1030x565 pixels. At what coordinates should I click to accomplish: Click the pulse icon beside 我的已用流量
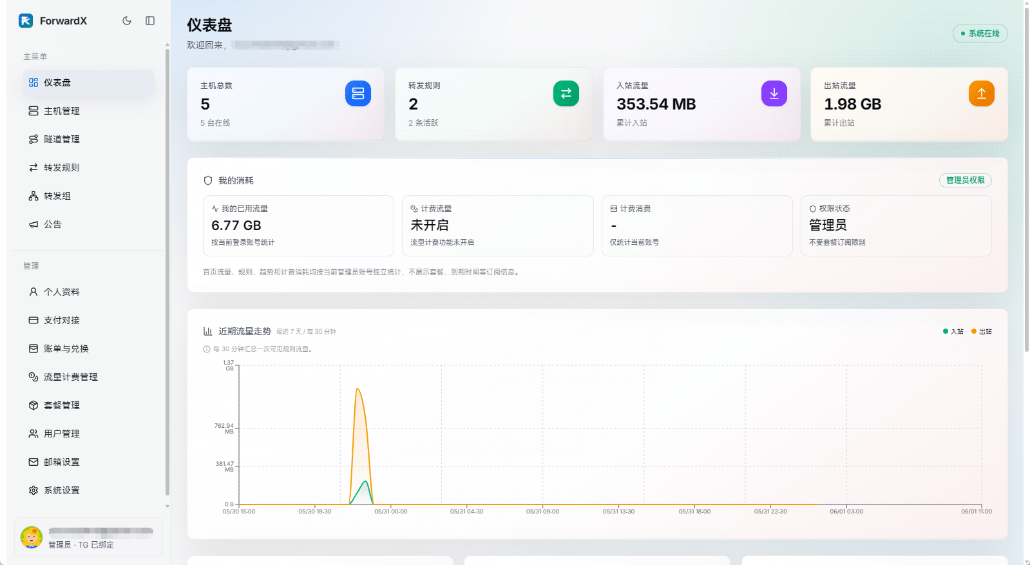[x=215, y=209]
